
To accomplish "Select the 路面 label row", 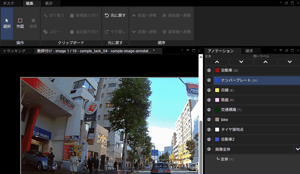I will 257,100.
